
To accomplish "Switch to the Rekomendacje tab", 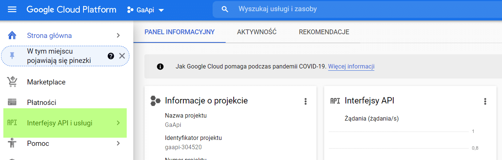I will pyautogui.click(x=324, y=32).
